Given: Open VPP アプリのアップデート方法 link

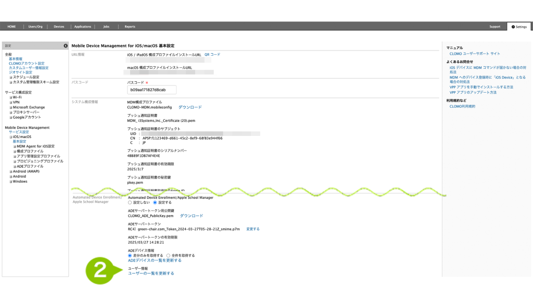Looking at the screenshot, I should (473, 93).
